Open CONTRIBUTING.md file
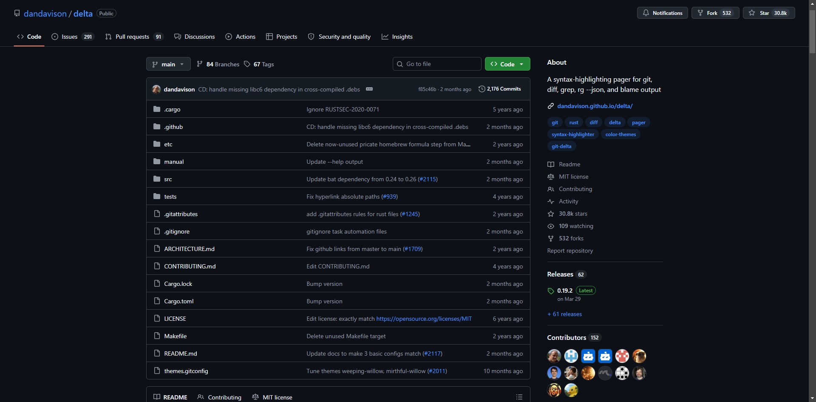The width and height of the screenshot is (816, 402). [x=190, y=266]
